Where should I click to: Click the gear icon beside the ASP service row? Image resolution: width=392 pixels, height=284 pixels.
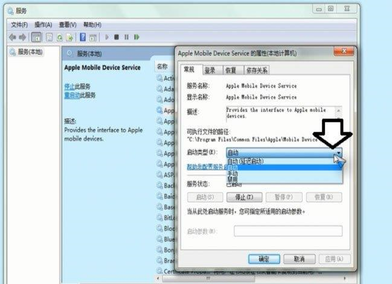159,174
